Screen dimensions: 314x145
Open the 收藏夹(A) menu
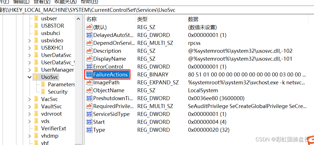[66, 2]
